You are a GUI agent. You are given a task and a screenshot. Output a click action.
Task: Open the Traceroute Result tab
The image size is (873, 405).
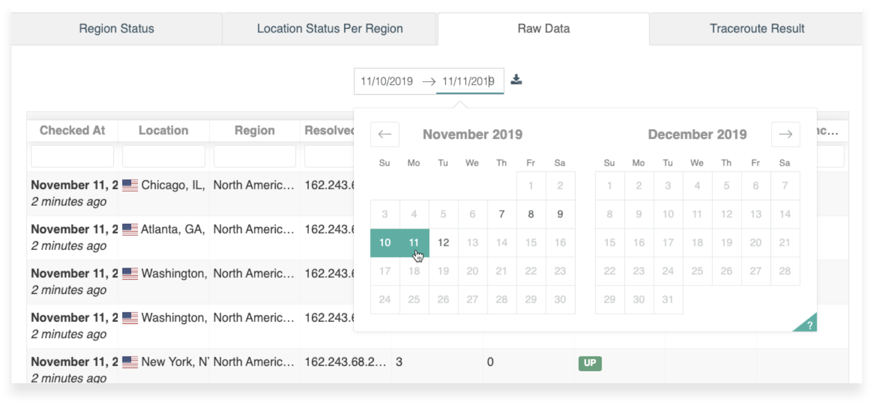pyautogui.click(x=756, y=29)
